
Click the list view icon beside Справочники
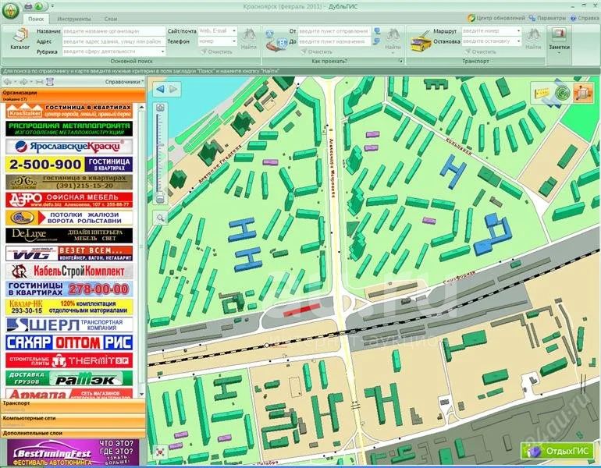50,82
